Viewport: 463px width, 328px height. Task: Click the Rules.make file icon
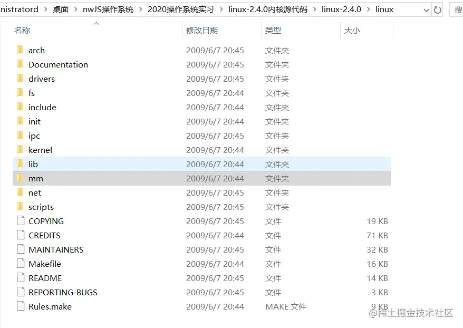tap(21, 306)
